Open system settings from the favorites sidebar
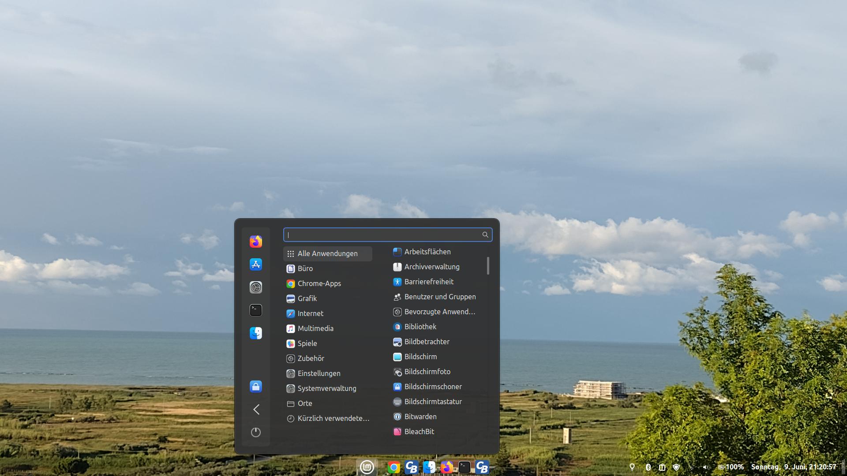 256,287
